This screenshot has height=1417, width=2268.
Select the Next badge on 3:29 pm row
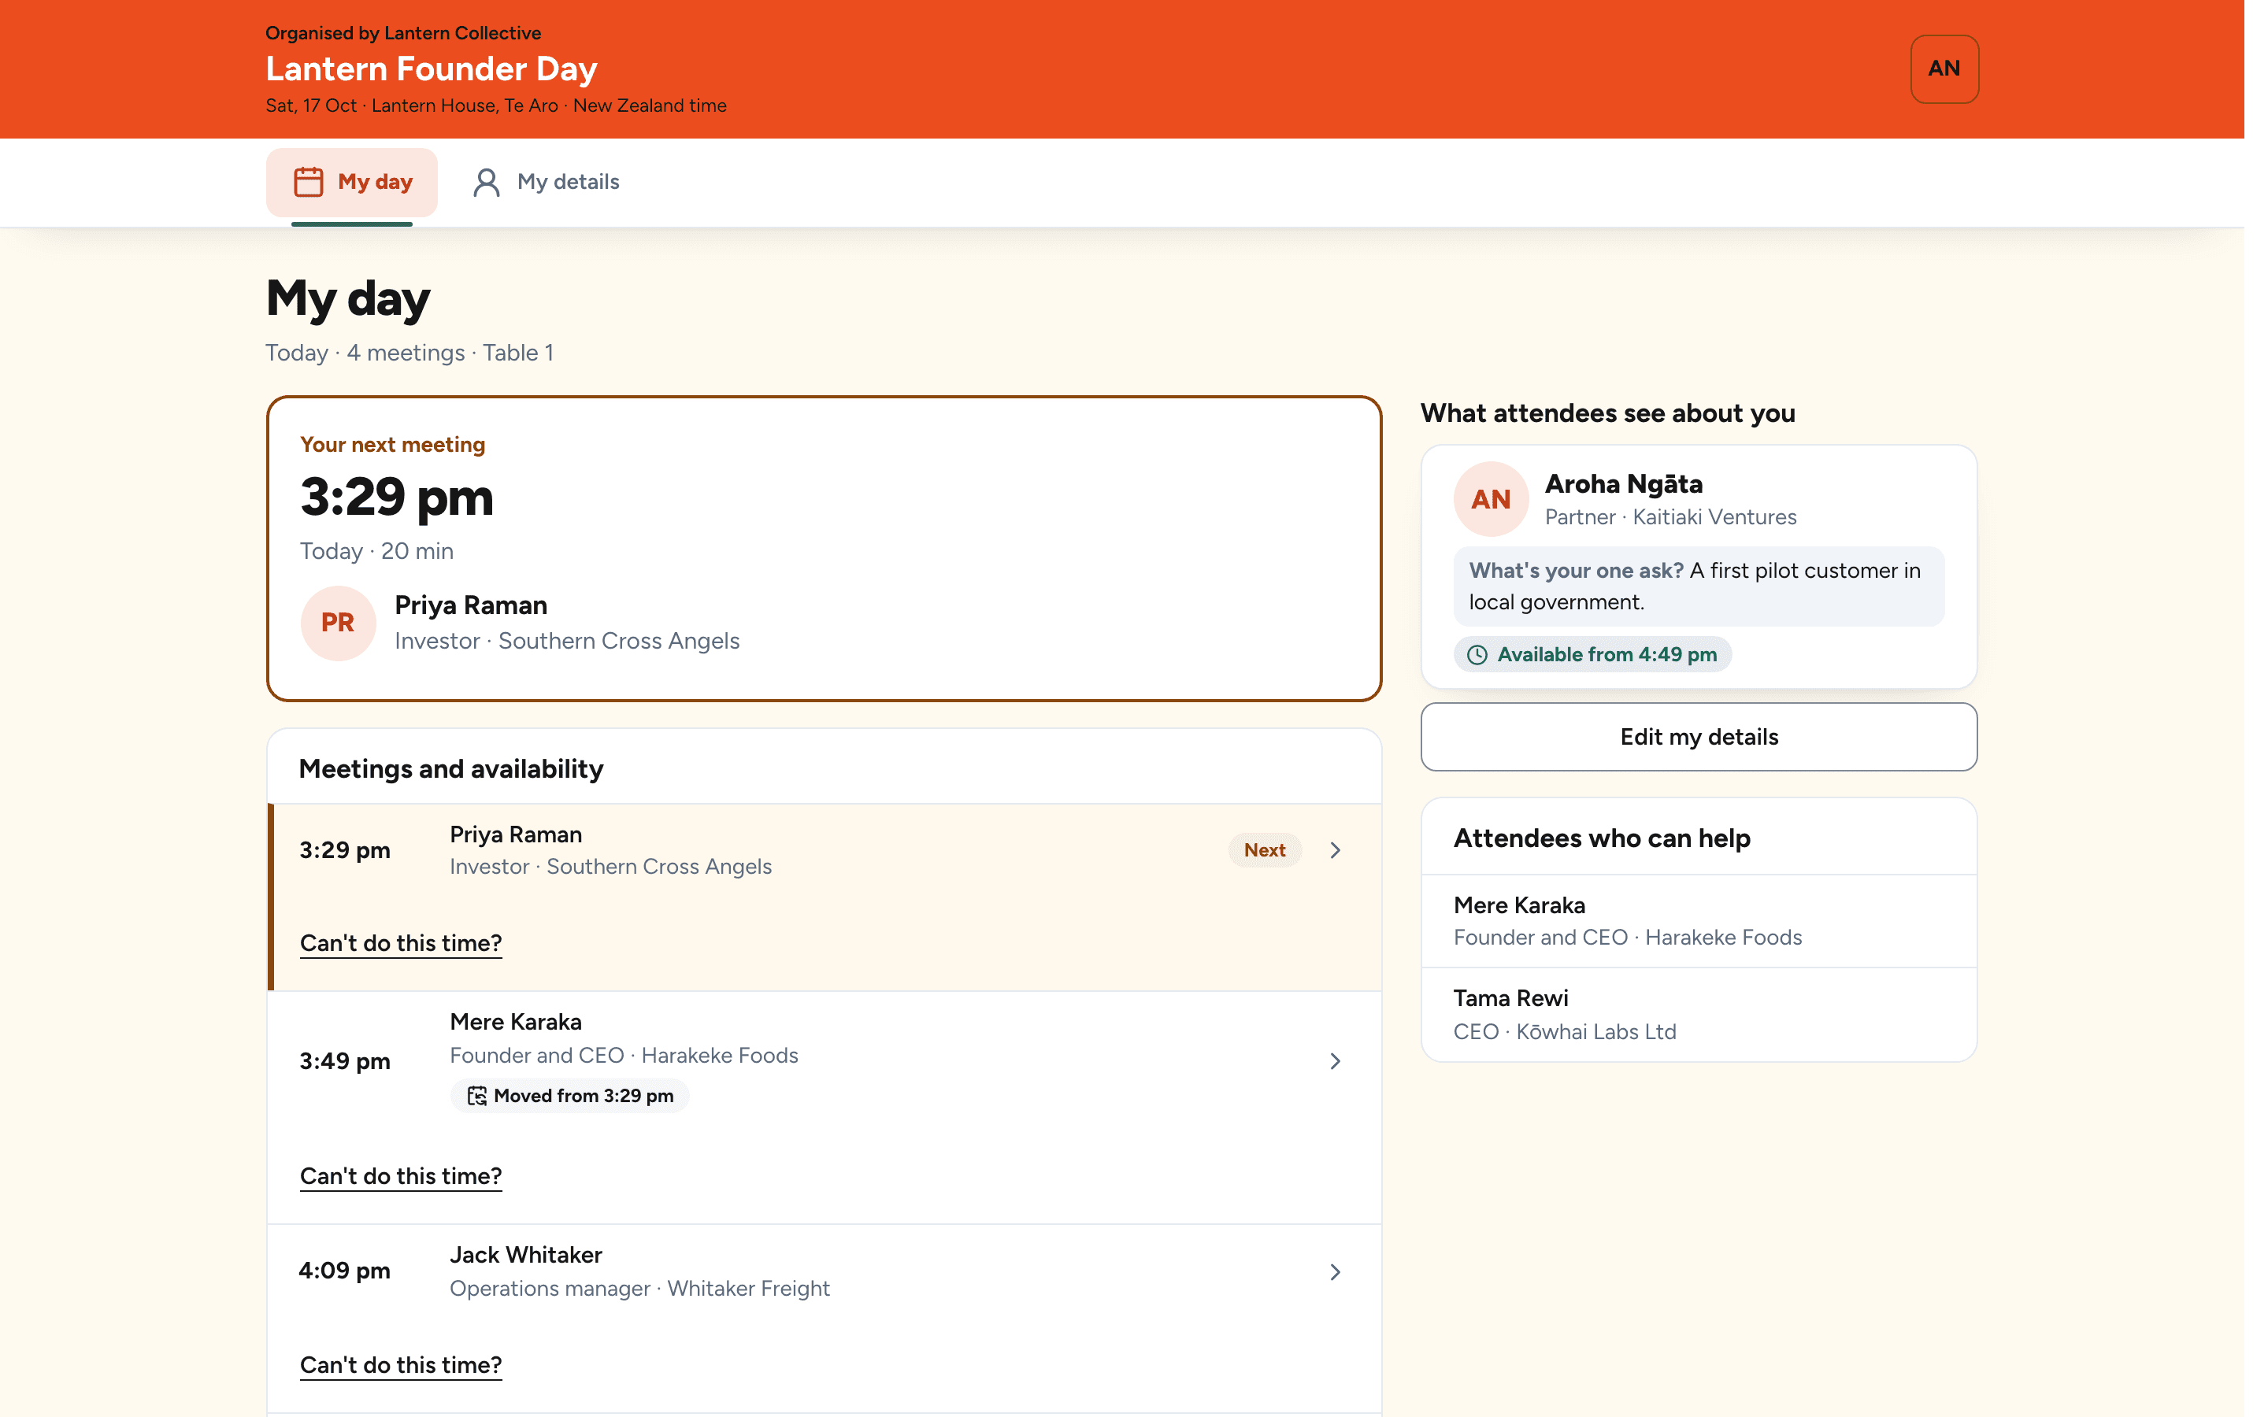click(x=1264, y=850)
